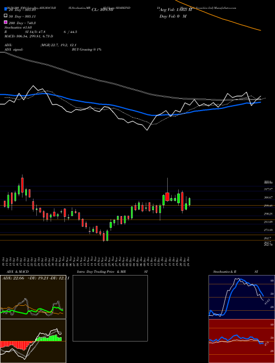Click the 271.89 price level label
Viewport: 275px width, 363px height.
tap(268, 230)
